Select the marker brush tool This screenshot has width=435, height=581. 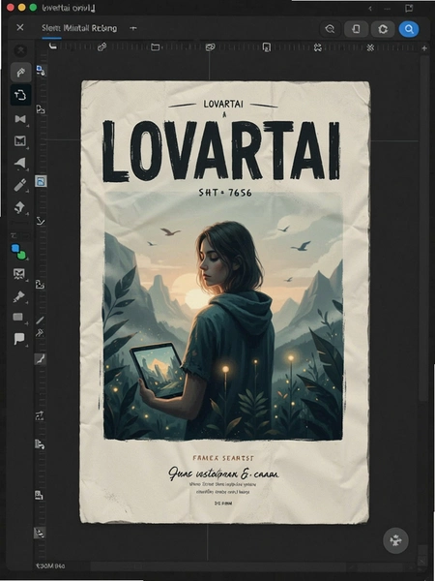pyautogui.click(x=20, y=185)
